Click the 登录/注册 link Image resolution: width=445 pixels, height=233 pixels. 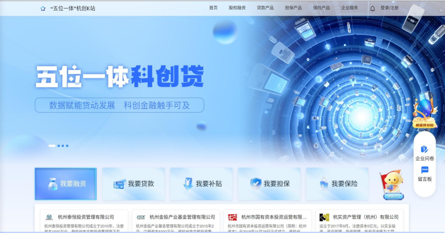click(x=389, y=8)
